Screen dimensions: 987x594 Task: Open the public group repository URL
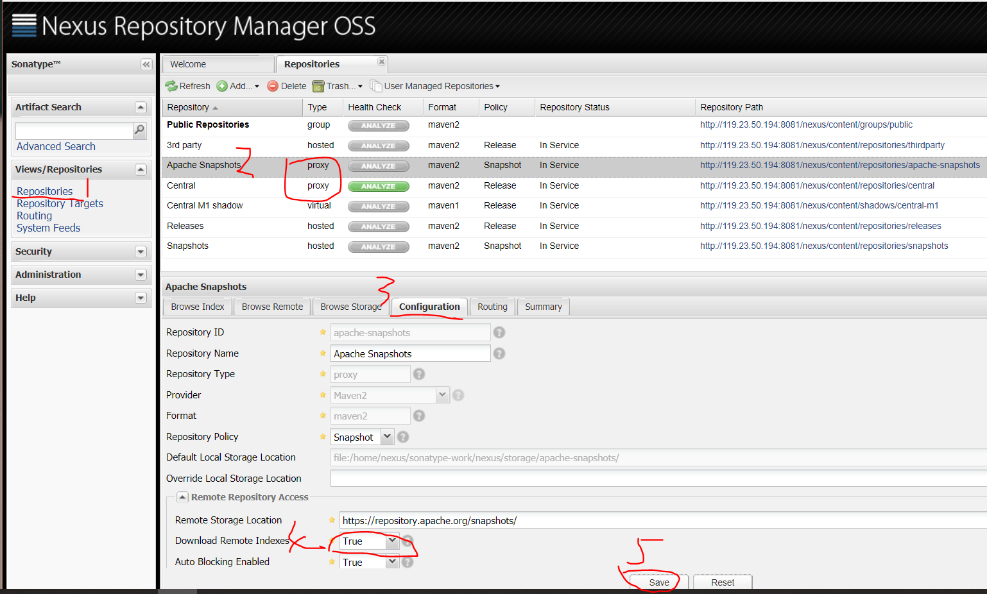pos(806,124)
